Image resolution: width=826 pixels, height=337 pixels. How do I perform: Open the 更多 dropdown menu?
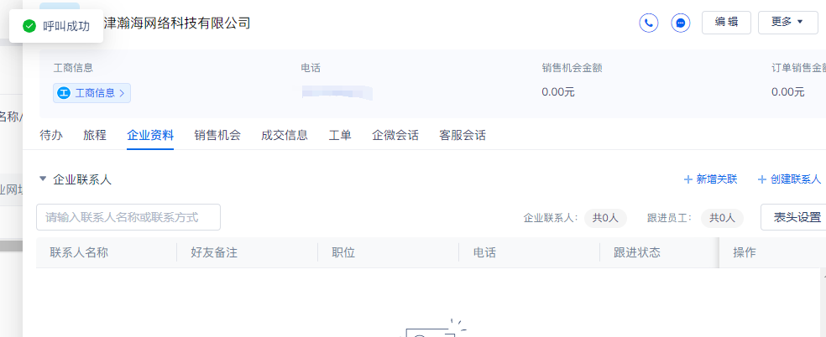click(x=787, y=22)
